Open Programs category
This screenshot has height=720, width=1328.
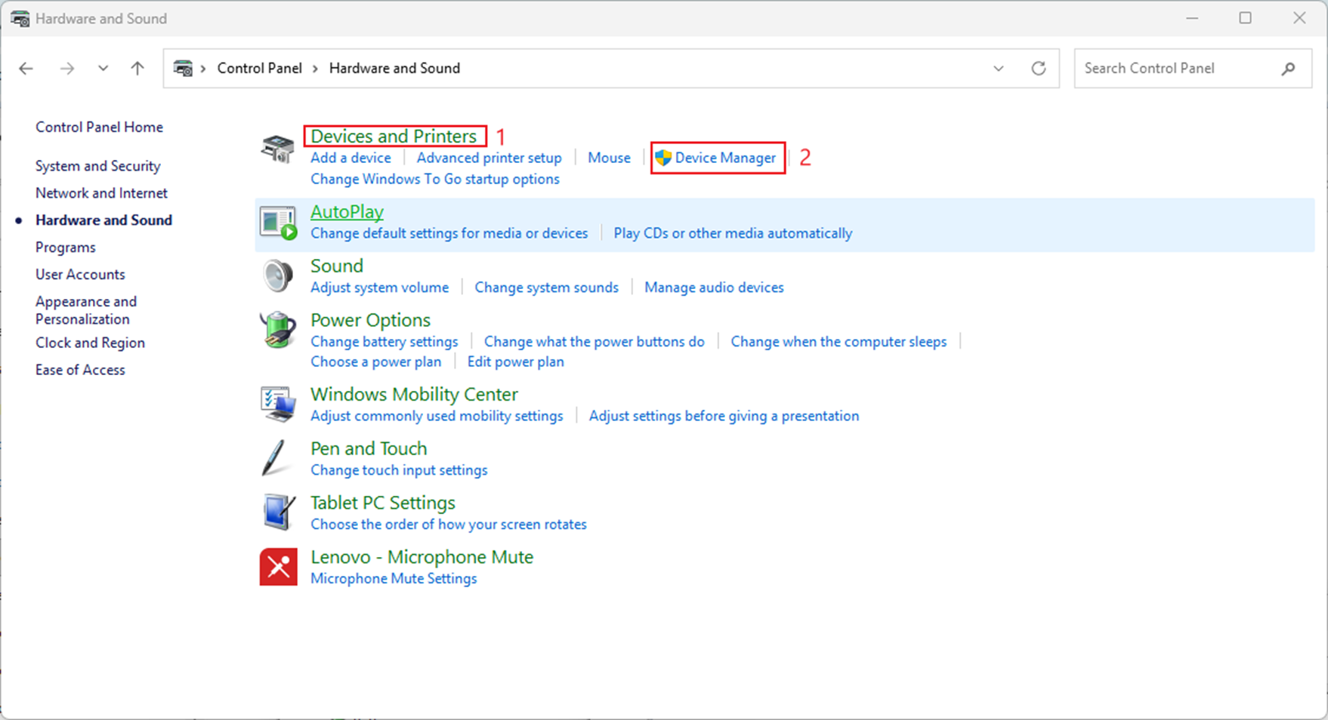[66, 248]
